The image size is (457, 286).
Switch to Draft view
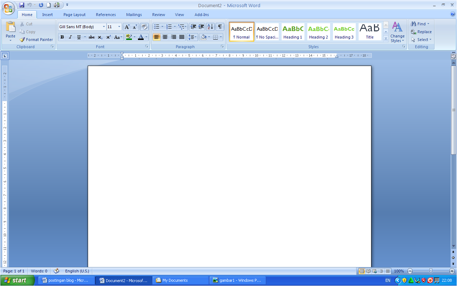[388, 271]
